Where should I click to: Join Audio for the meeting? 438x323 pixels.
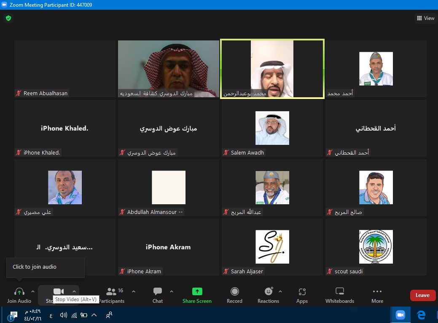pyautogui.click(x=19, y=294)
